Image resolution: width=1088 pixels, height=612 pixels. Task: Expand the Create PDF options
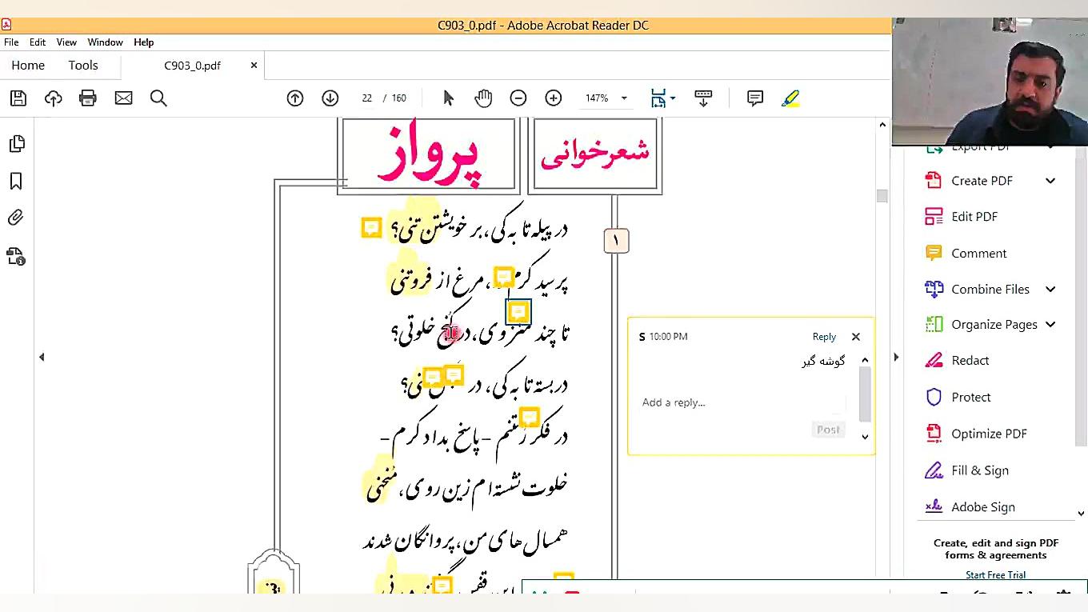click(1050, 181)
